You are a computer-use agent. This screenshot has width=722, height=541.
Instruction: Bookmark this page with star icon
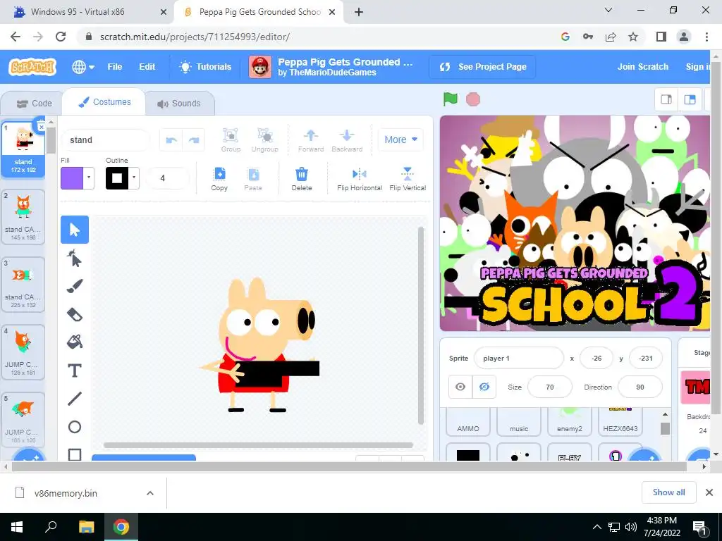pyautogui.click(x=634, y=37)
